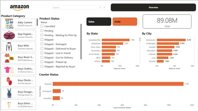Check Shipped - Picked Up box
The width and height of the screenshot is (198, 111).
[x=42, y=62]
